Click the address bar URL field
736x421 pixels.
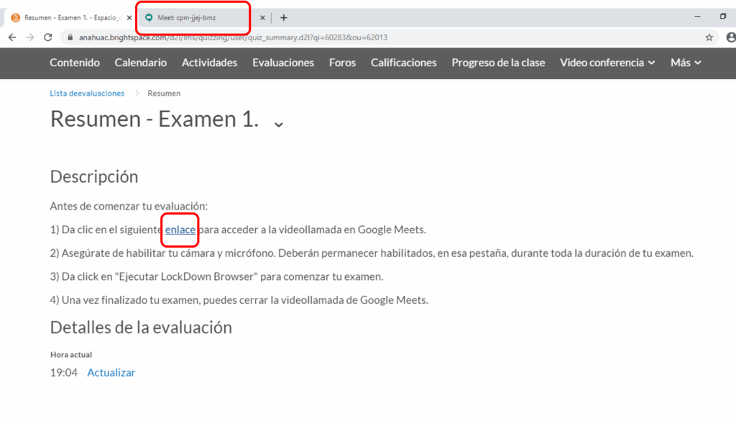359,37
